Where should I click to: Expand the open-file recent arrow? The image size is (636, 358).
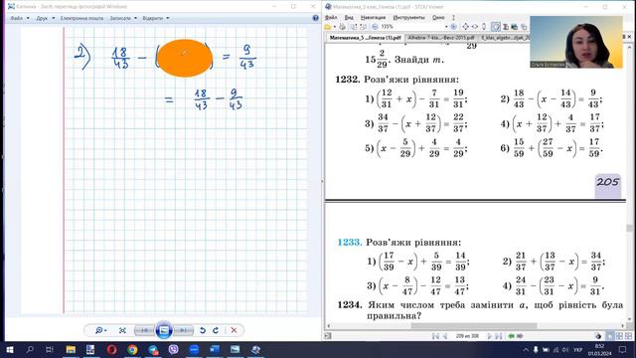335,27
